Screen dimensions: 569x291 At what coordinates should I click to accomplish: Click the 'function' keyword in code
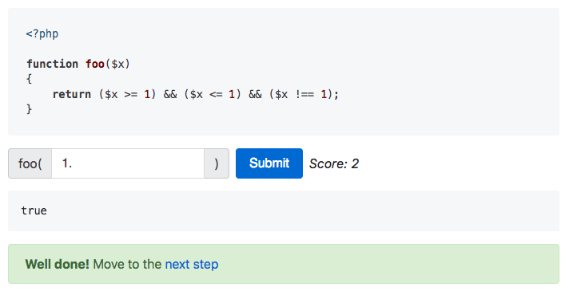pos(52,64)
